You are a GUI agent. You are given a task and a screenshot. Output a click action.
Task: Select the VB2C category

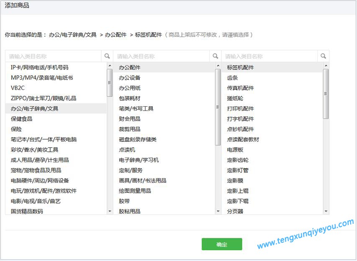[x=56, y=88]
